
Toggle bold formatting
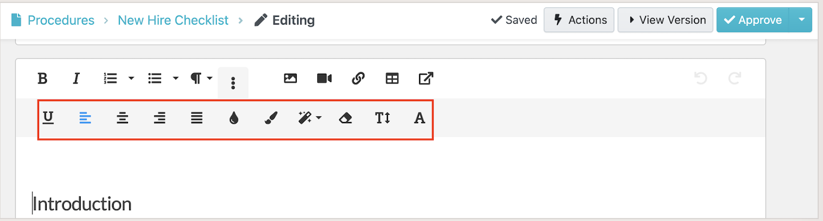[43, 78]
